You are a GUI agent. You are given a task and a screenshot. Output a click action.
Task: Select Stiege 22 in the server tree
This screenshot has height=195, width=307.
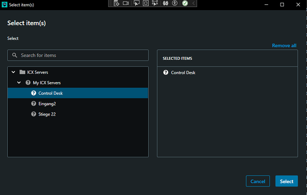[x=47, y=114]
